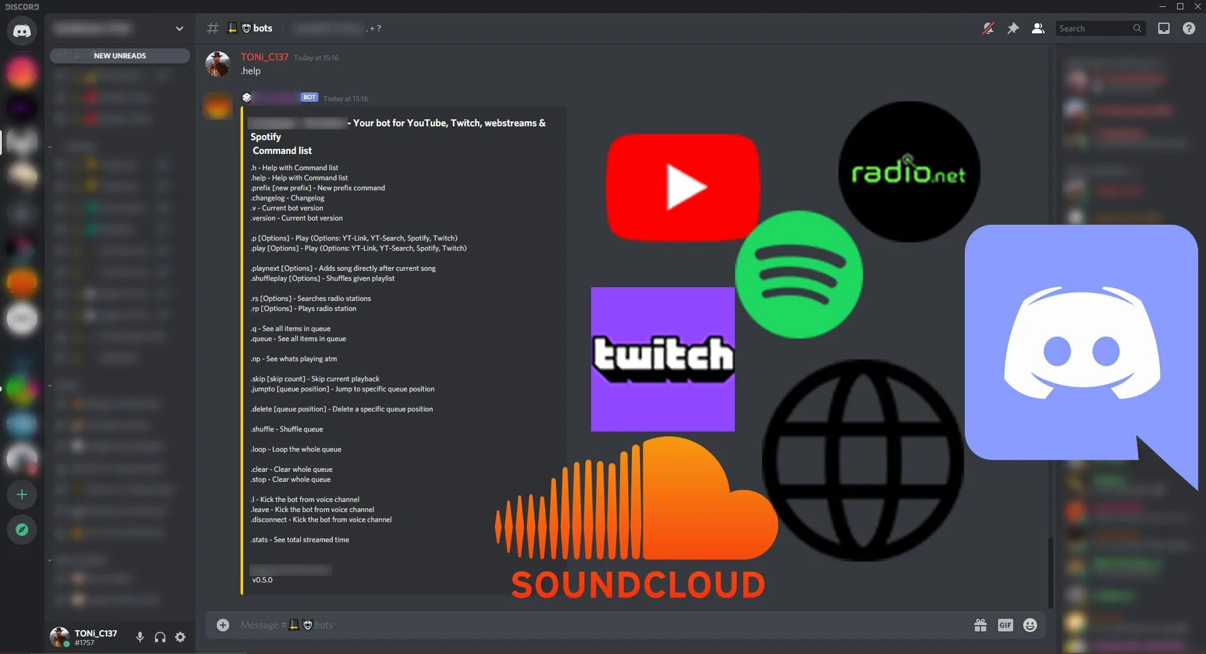This screenshot has height=654, width=1206.
Task: Click the BOT tag badge
Action: point(309,97)
